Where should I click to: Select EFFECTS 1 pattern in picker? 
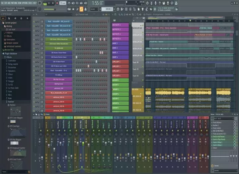click(120, 25)
